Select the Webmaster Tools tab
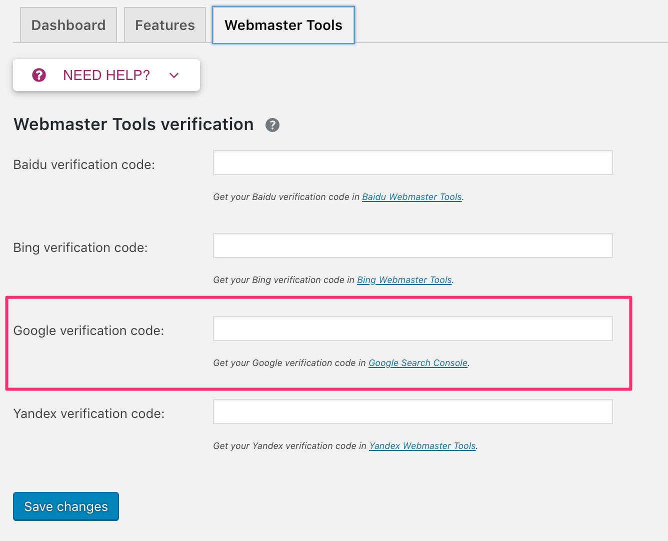Image resolution: width=668 pixels, height=541 pixels. tap(283, 25)
